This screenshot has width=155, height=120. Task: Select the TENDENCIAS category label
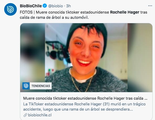41,86
